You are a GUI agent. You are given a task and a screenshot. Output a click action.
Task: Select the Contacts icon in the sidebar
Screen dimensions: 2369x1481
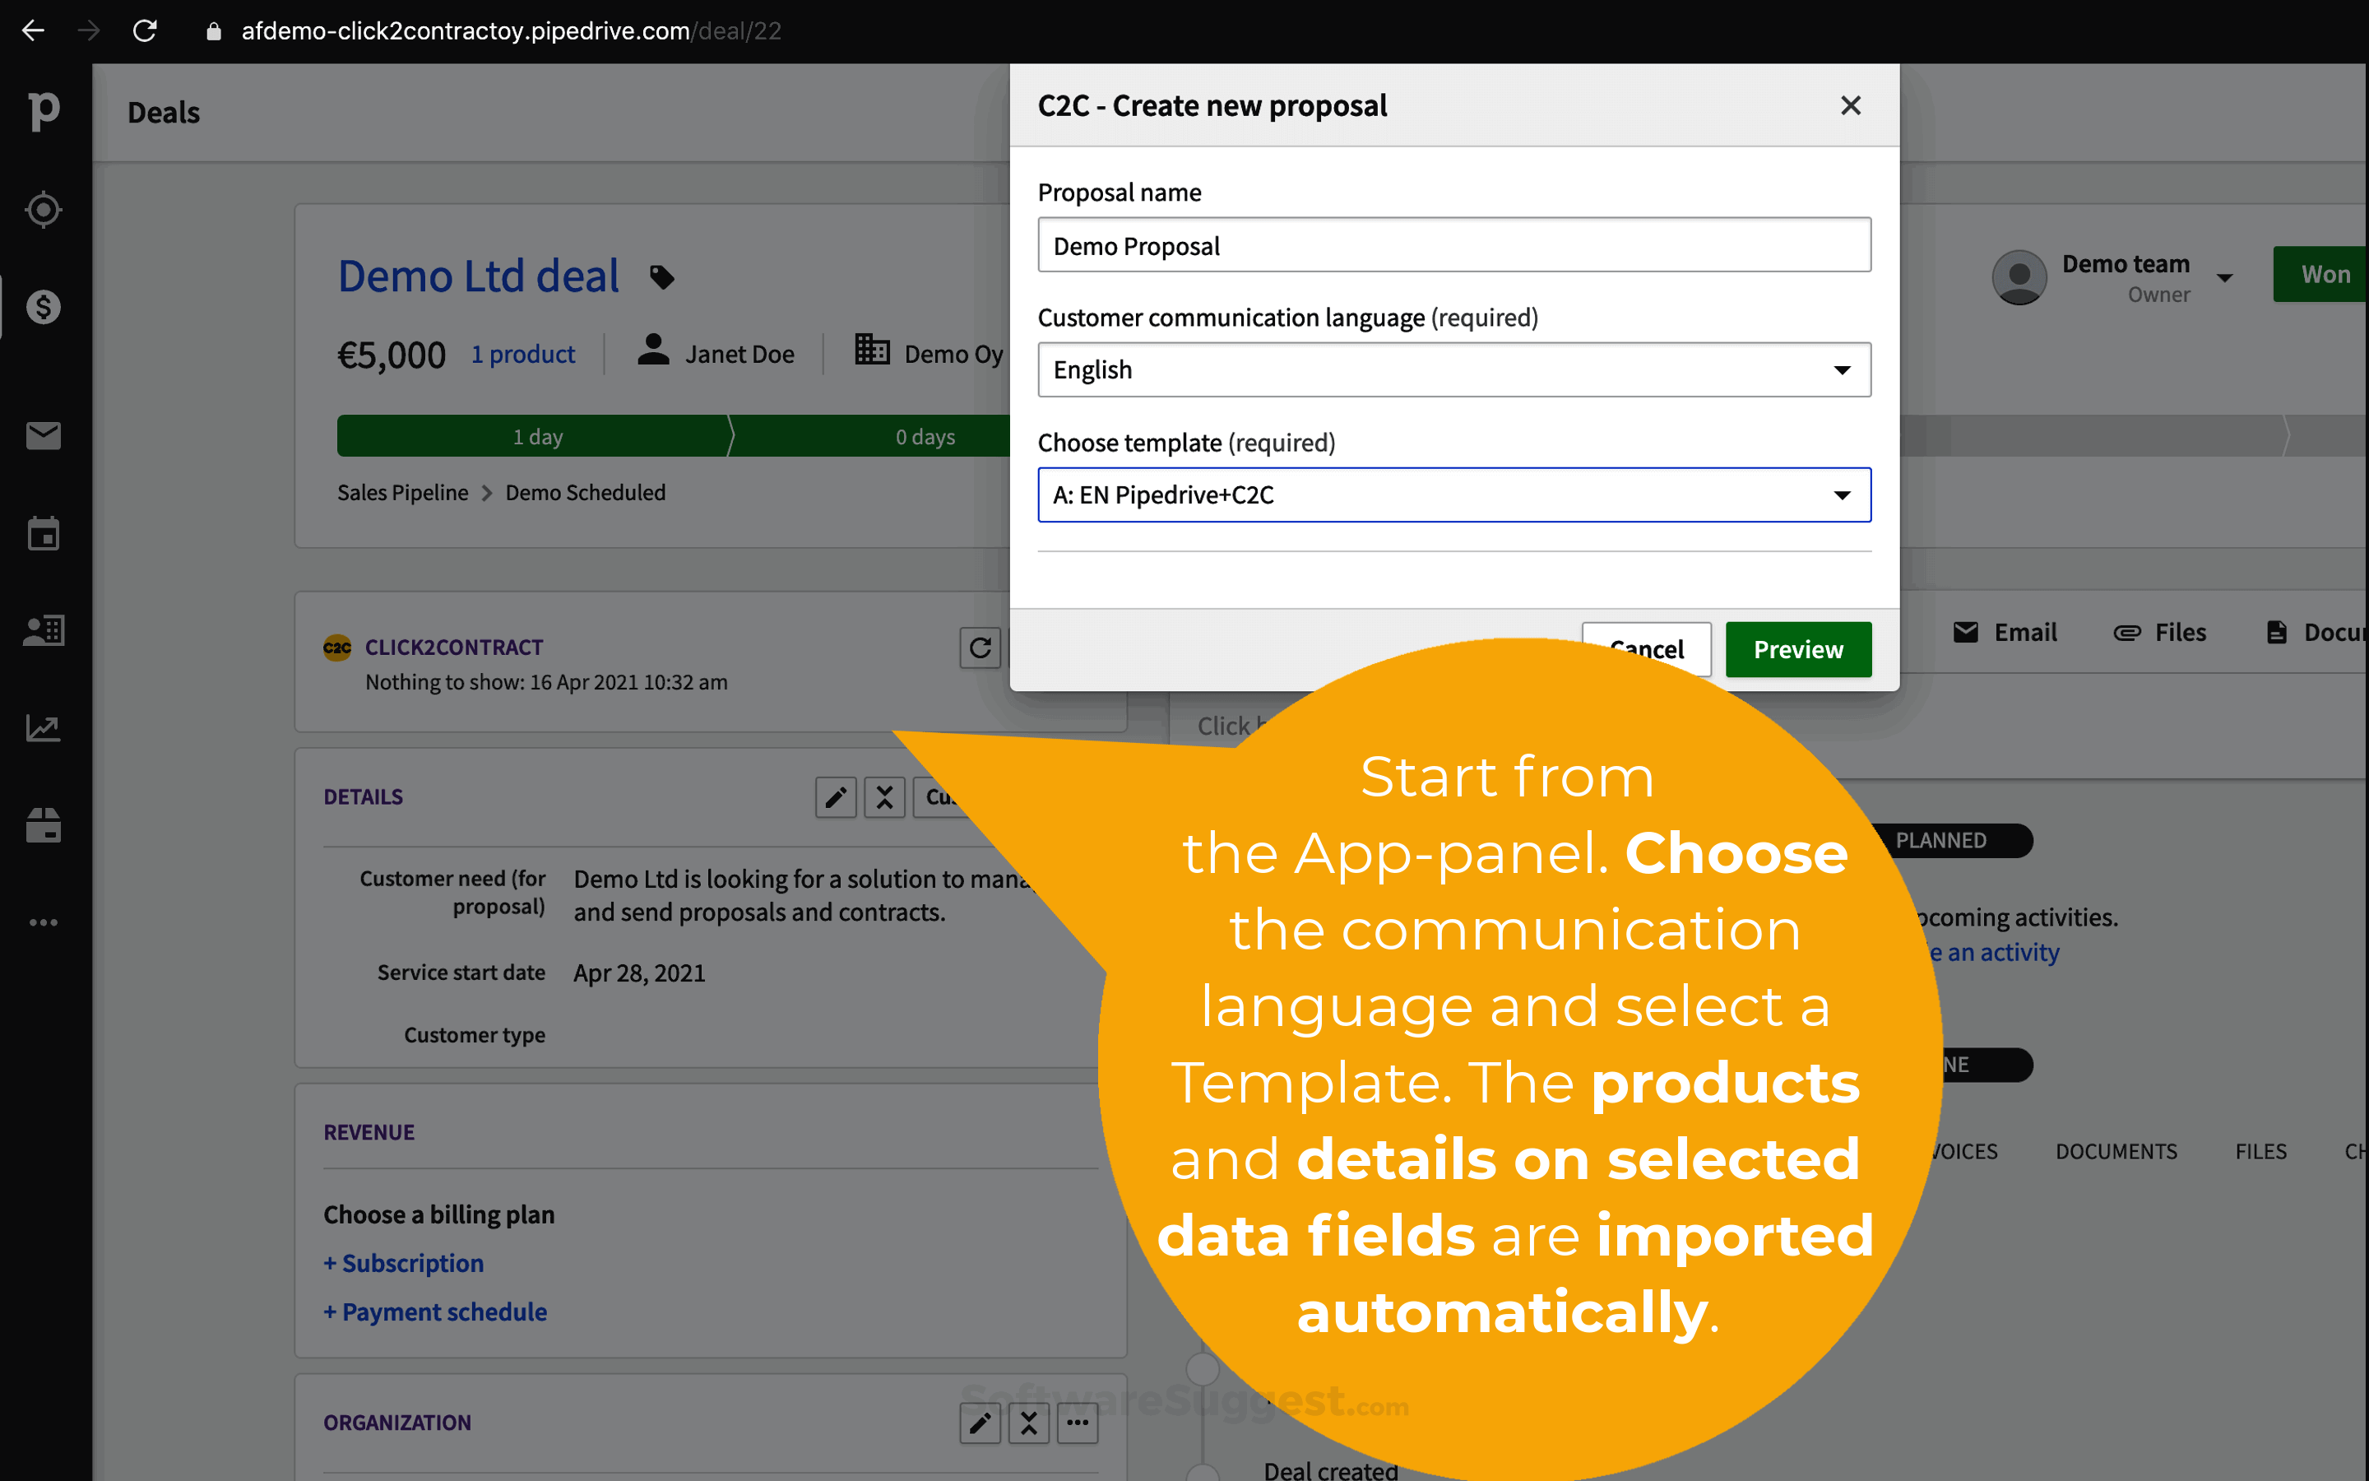(43, 629)
